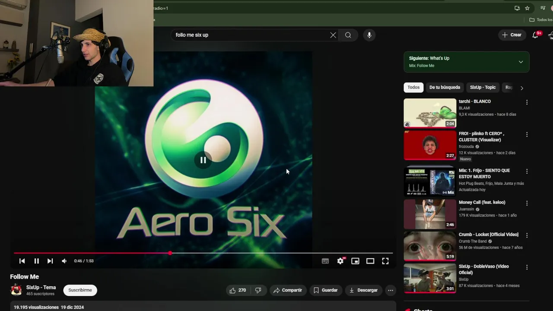The width and height of the screenshot is (553, 311).
Task: Click the Descargar button
Action: pyautogui.click(x=363, y=290)
